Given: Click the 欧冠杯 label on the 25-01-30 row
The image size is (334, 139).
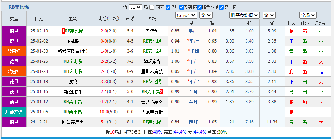Looking at the screenshot, I should pos(14,51).
